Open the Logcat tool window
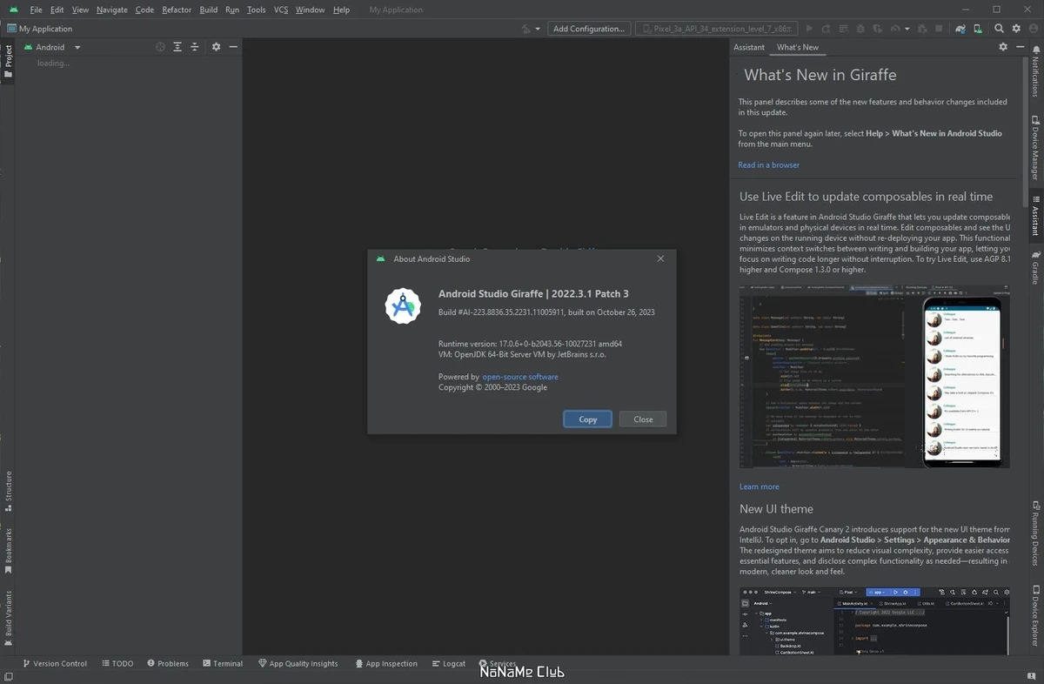The height and width of the screenshot is (684, 1044). [448, 663]
